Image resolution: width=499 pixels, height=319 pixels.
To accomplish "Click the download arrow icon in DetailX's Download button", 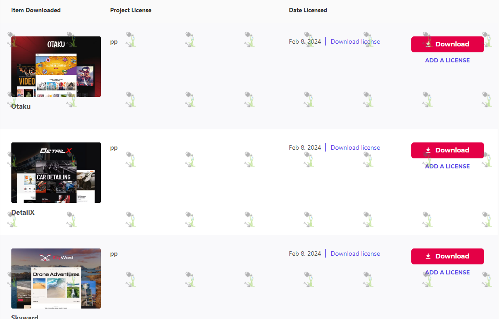I will point(429,150).
